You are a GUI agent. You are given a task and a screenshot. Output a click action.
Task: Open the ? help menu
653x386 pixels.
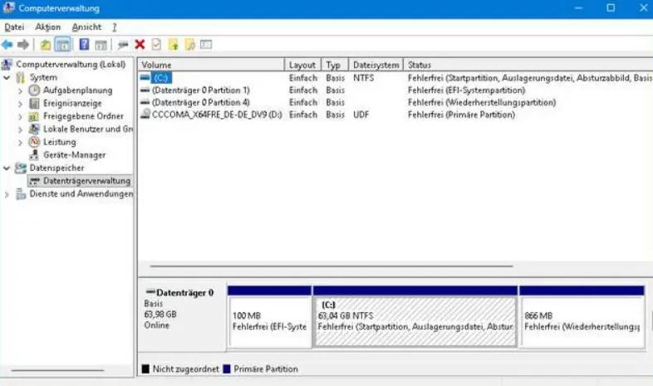(114, 27)
